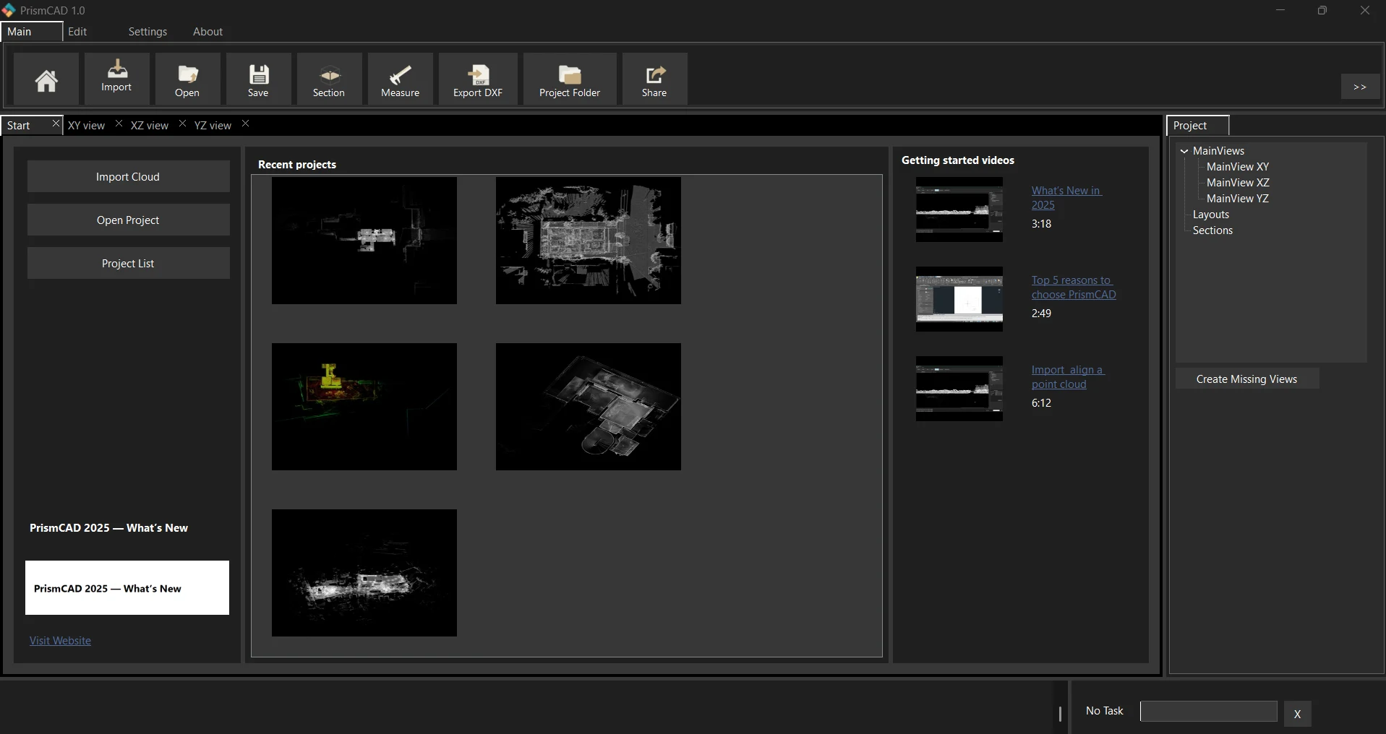The width and height of the screenshot is (1386, 734).
Task: Play the What's New in 2025 video thumbnail
Action: point(959,210)
